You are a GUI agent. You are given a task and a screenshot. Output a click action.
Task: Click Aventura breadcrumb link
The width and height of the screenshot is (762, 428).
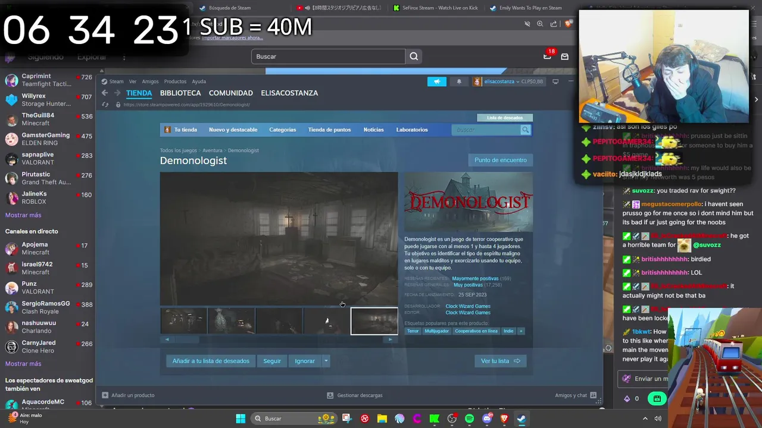pyautogui.click(x=213, y=150)
